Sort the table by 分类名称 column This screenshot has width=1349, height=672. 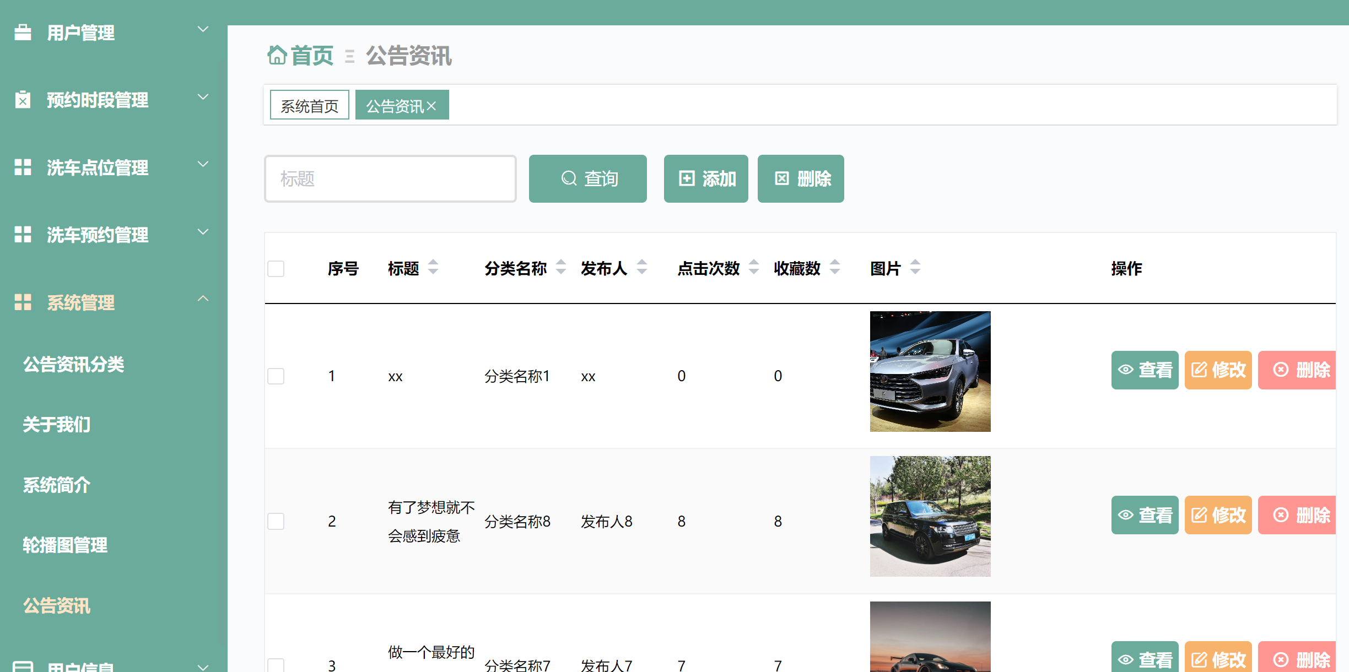pyautogui.click(x=561, y=267)
